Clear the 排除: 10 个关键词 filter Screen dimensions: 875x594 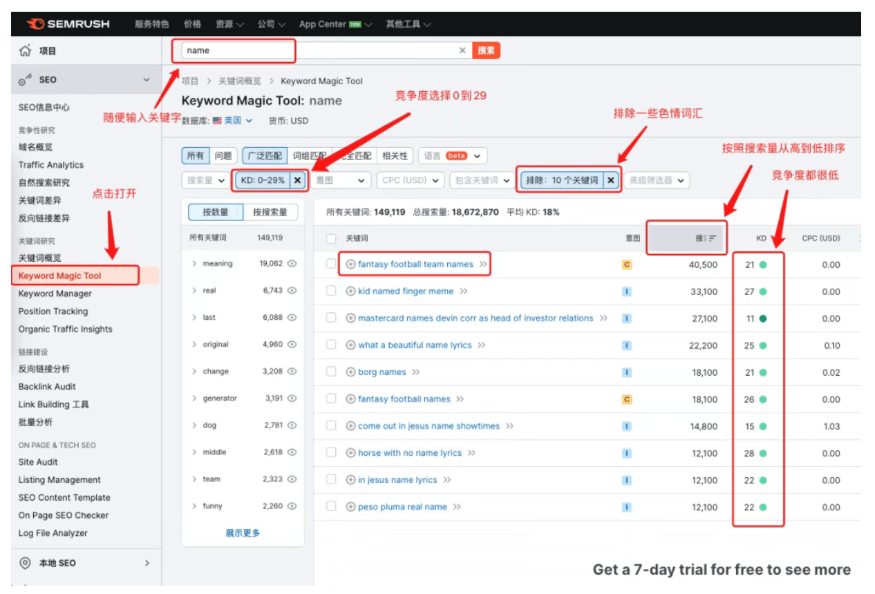tap(611, 179)
